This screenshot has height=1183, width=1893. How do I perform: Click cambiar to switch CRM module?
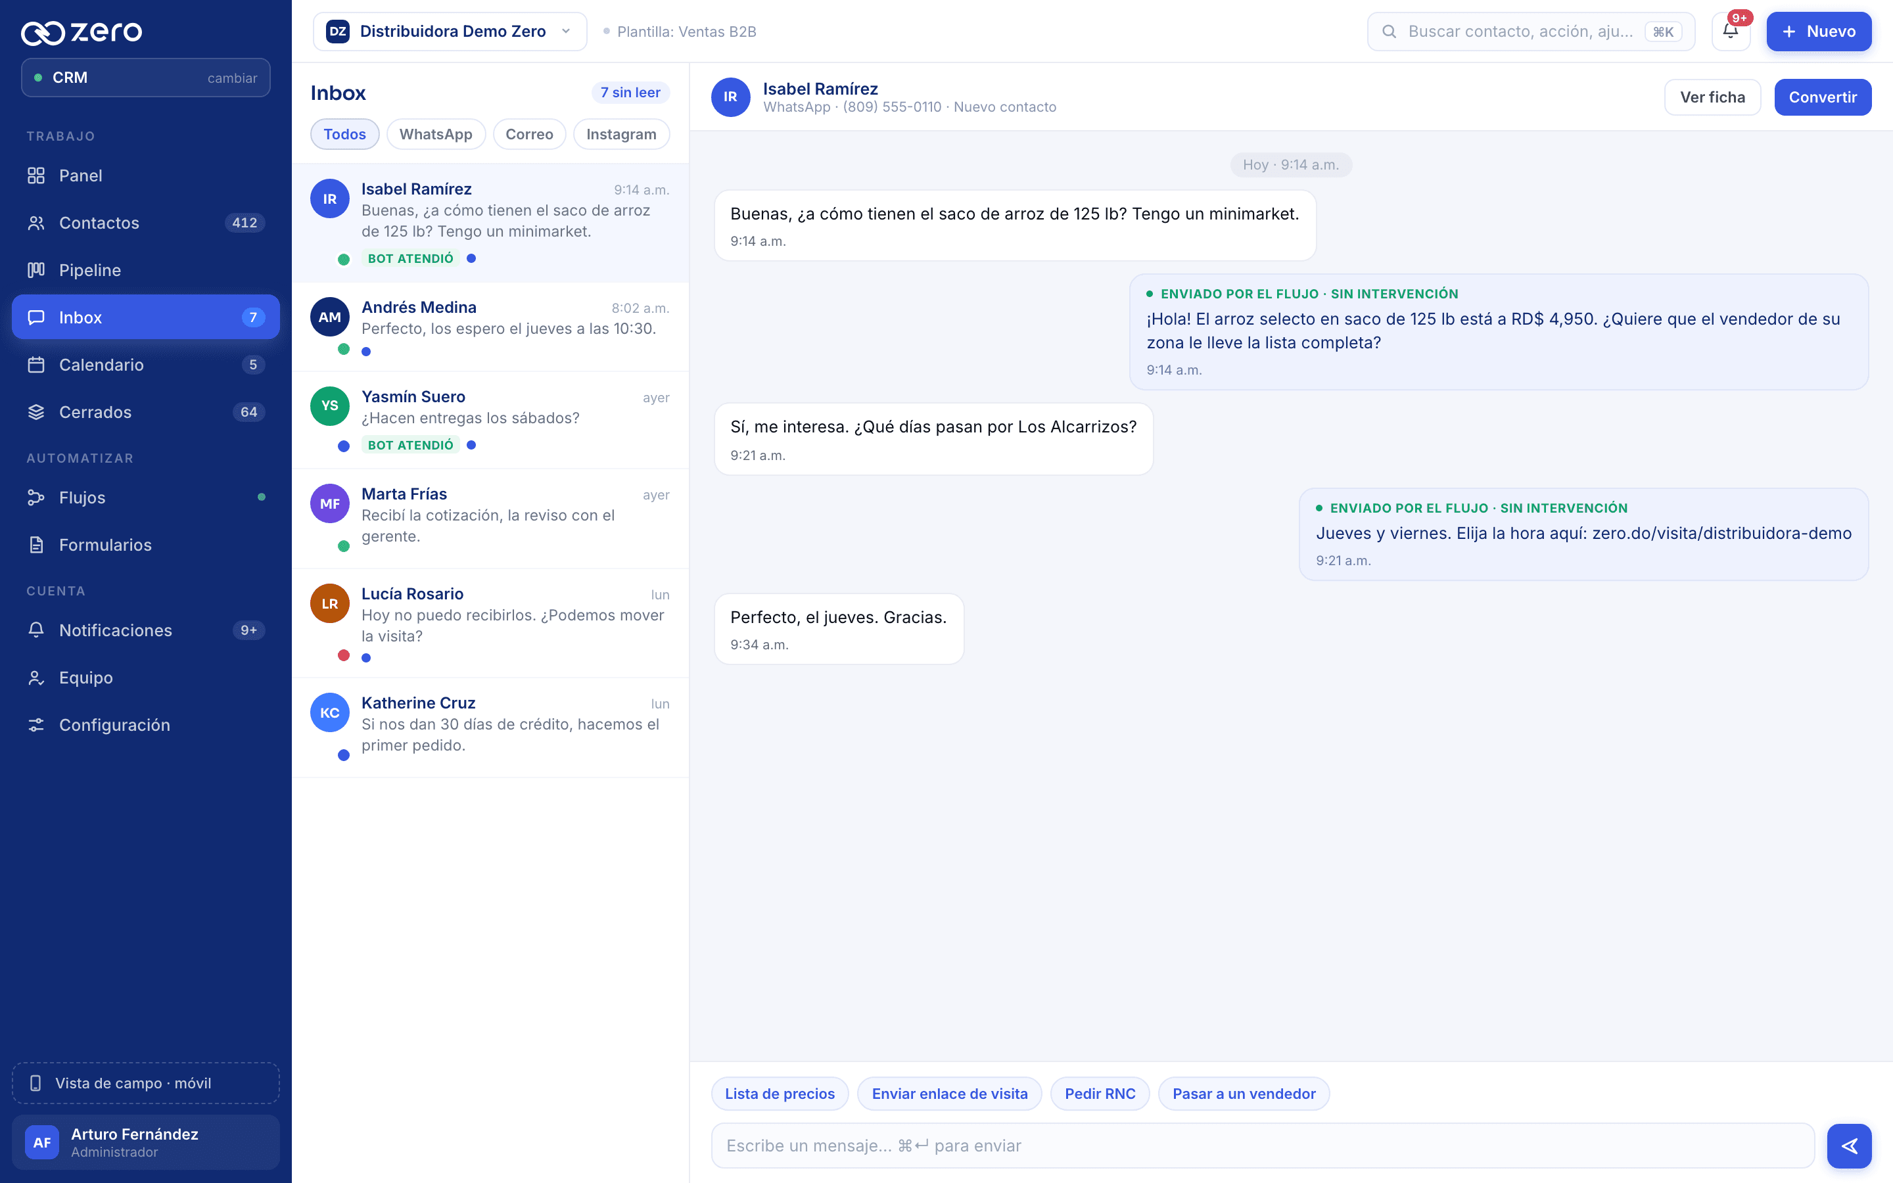[232, 78]
